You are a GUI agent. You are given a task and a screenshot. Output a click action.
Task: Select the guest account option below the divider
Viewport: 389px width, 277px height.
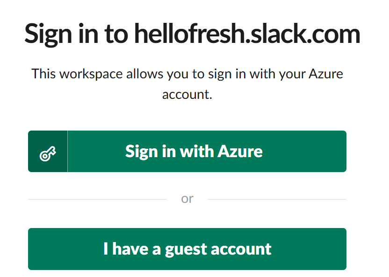click(187, 249)
